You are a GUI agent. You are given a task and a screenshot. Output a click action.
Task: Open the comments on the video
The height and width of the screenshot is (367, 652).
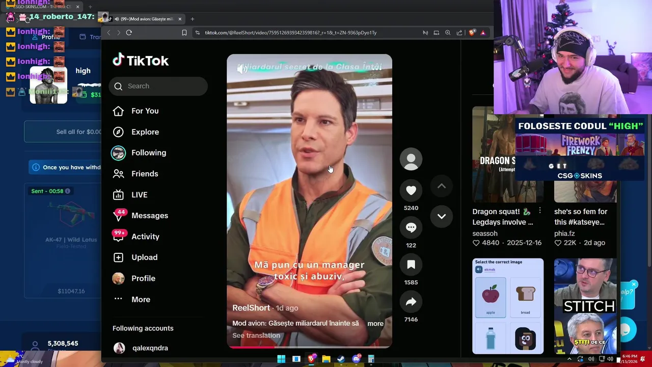pyautogui.click(x=411, y=227)
